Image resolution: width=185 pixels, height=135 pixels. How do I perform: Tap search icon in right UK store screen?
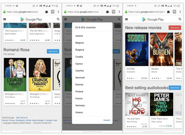(180, 19)
